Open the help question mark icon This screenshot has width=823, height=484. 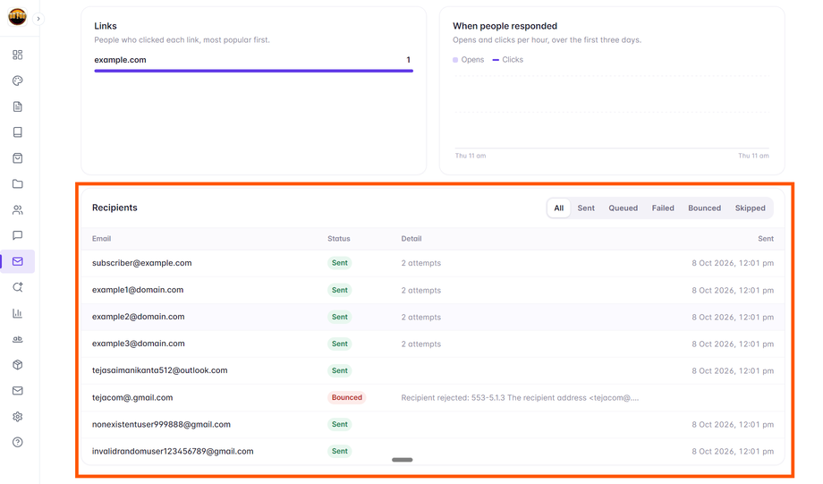pos(17,442)
